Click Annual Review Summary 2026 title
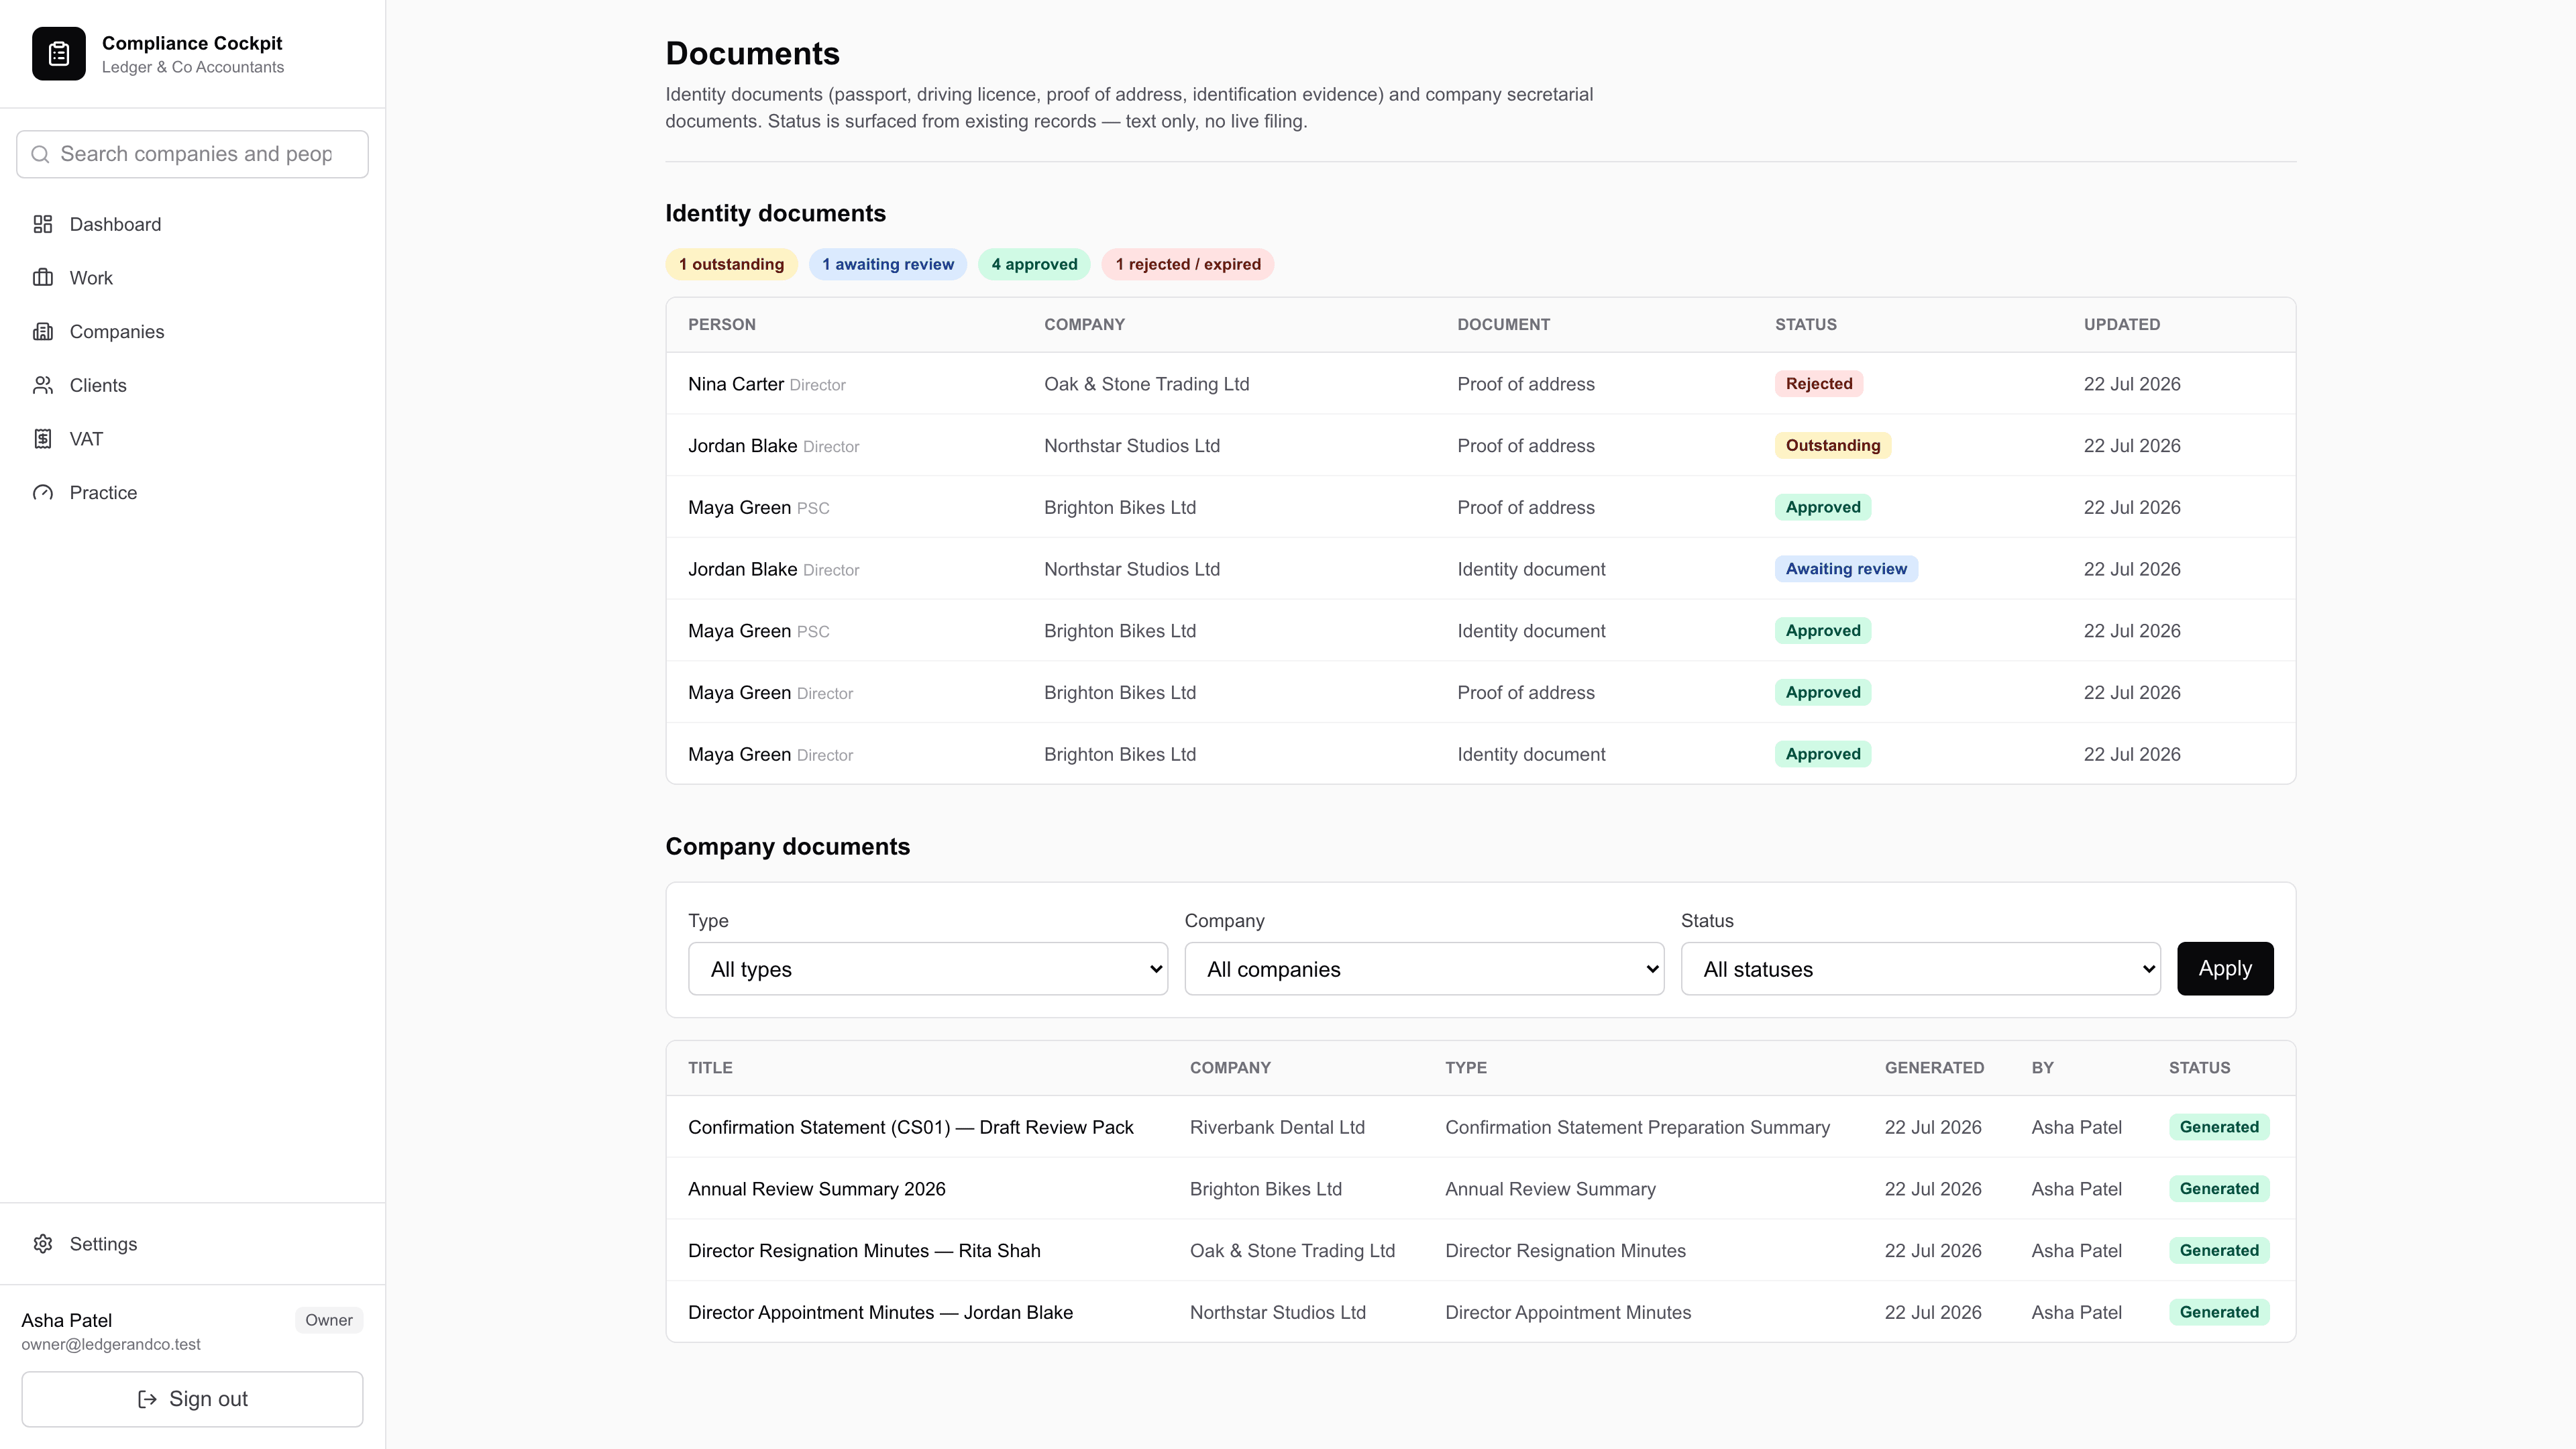The width and height of the screenshot is (2576, 1449). point(817,1189)
